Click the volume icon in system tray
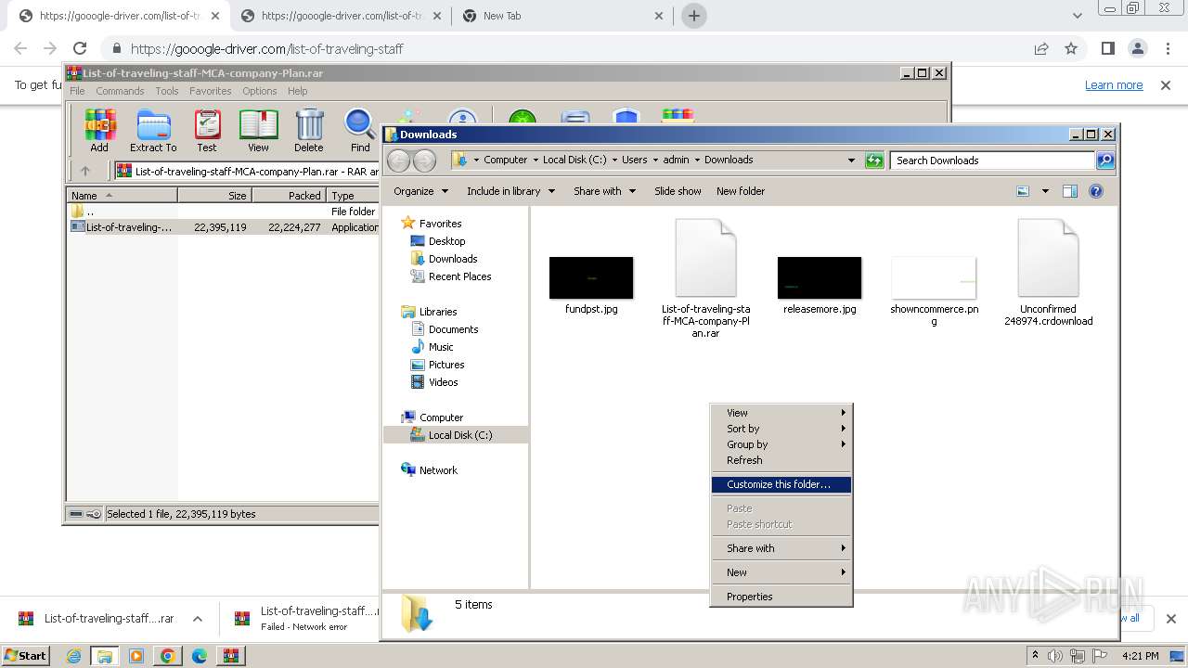Image resolution: width=1188 pixels, height=668 pixels. pyautogui.click(x=1055, y=656)
